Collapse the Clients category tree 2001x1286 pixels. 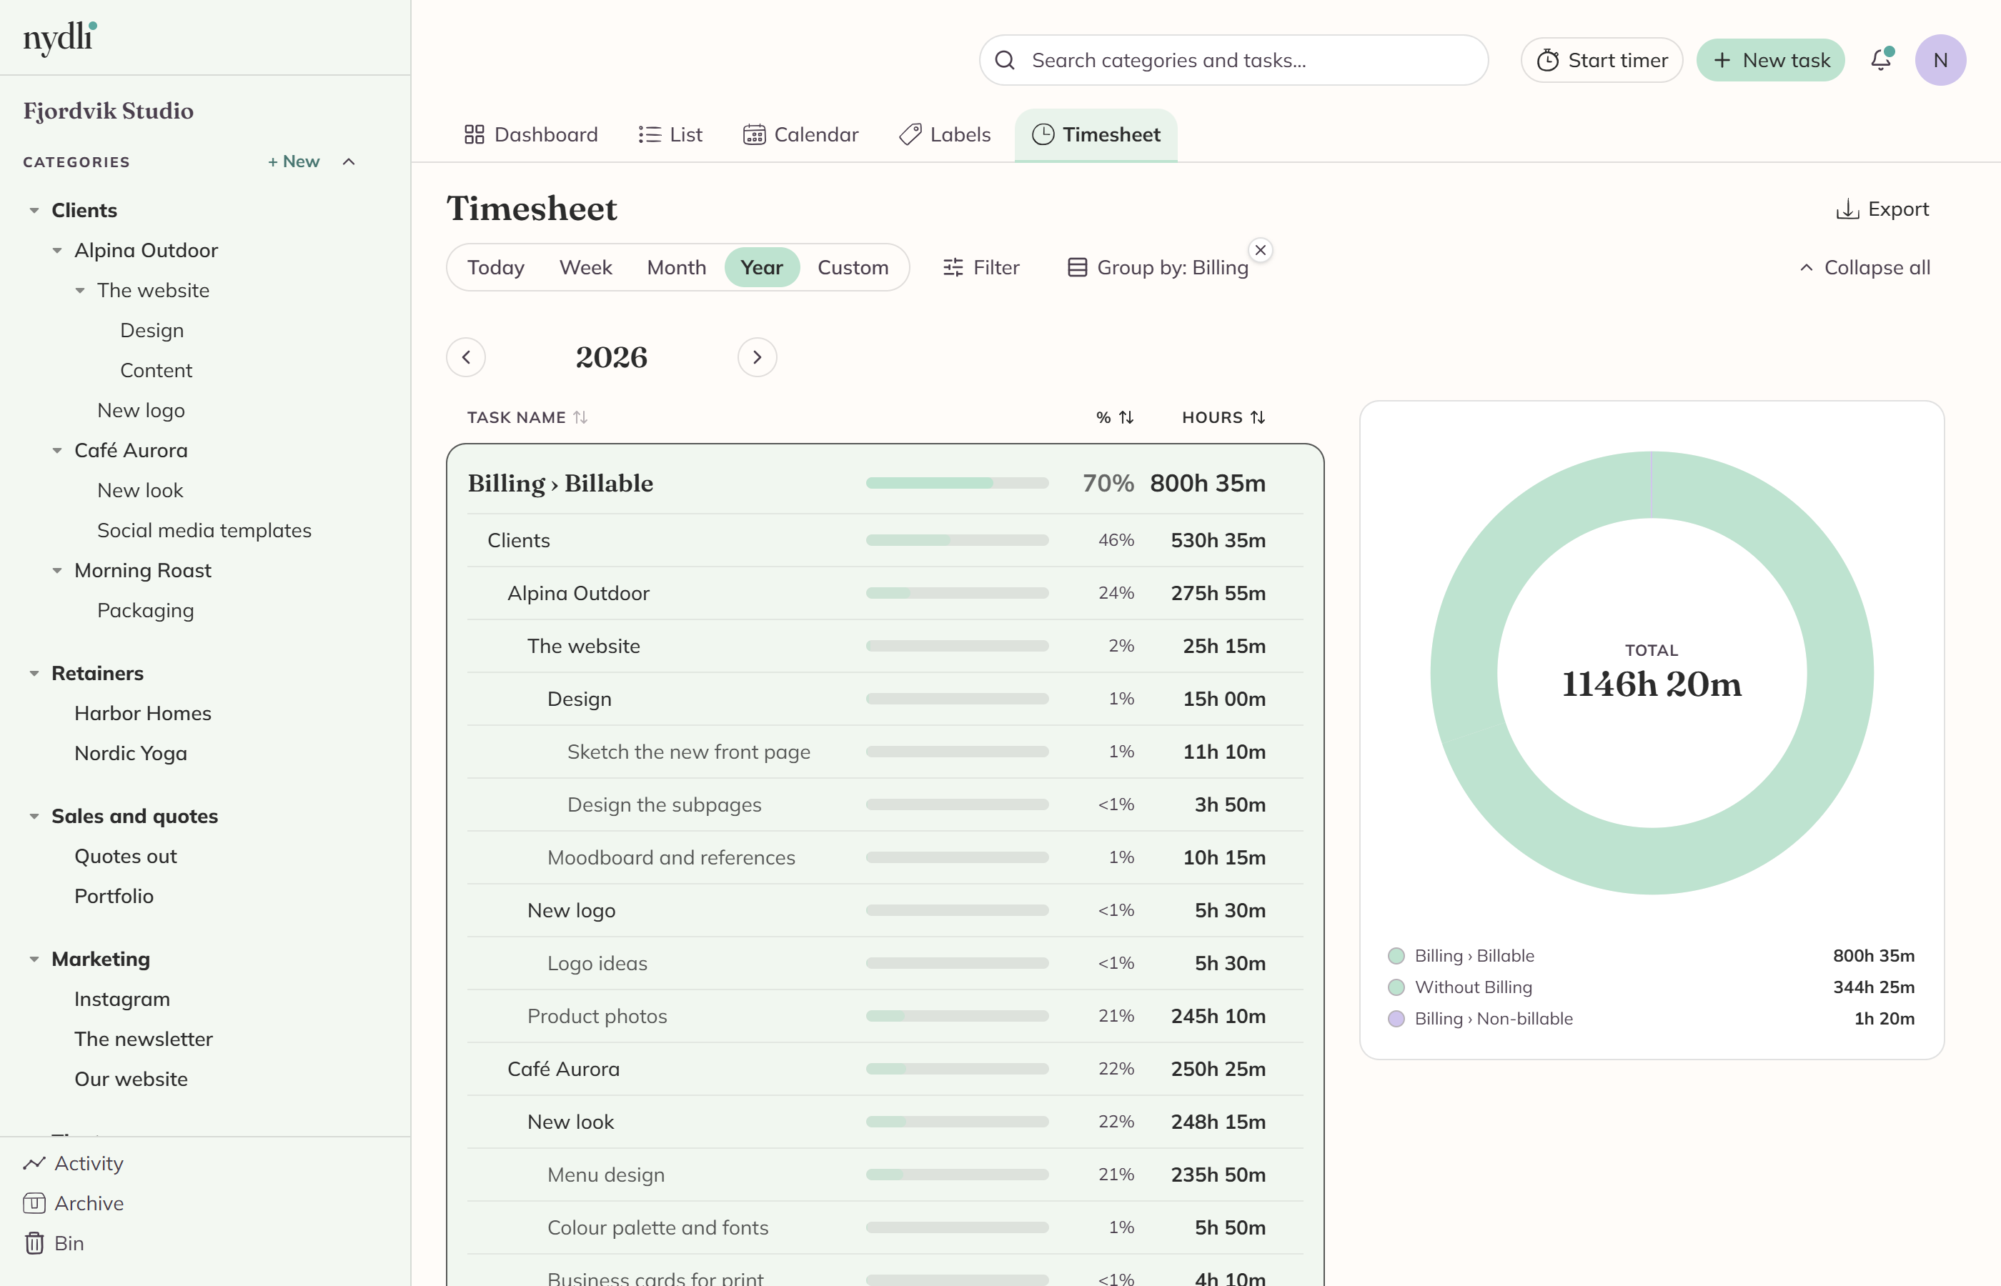click(x=34, y=211)
